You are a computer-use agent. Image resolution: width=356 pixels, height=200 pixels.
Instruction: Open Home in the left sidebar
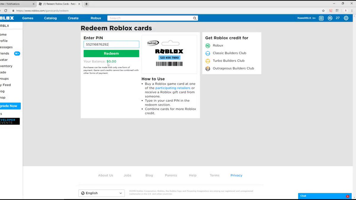tap(3, 35)
